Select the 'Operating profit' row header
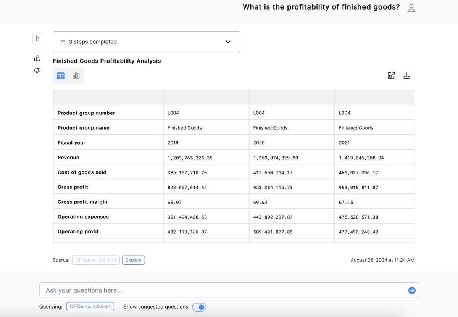This screenshot has width=458, height=317. point(78,232)
